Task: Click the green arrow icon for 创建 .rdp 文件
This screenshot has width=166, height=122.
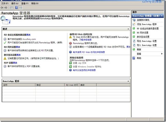Action: 70,63
